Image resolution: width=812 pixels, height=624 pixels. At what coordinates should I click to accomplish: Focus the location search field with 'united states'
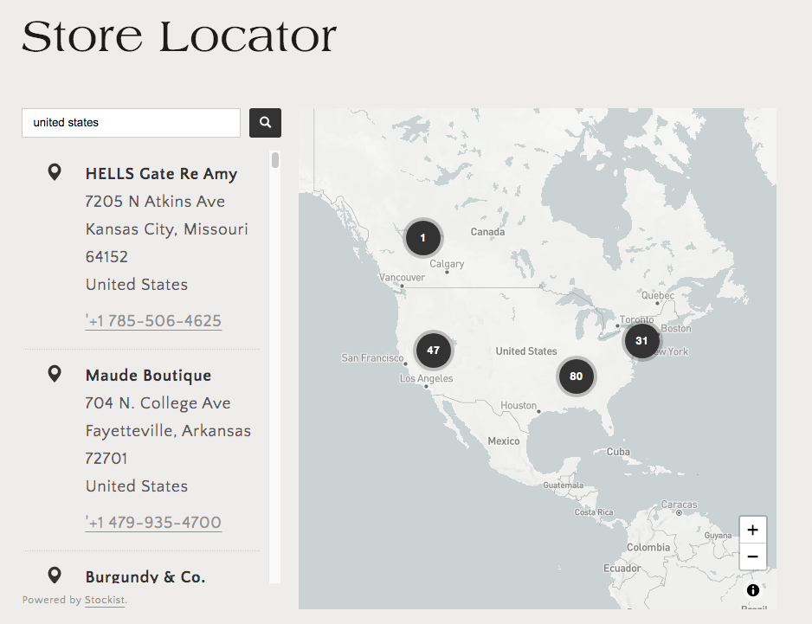(x=131, y=123)
